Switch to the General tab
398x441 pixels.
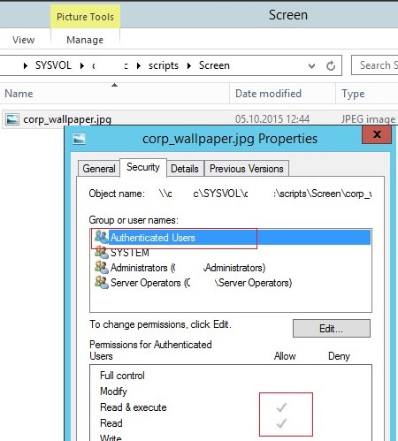99,169
